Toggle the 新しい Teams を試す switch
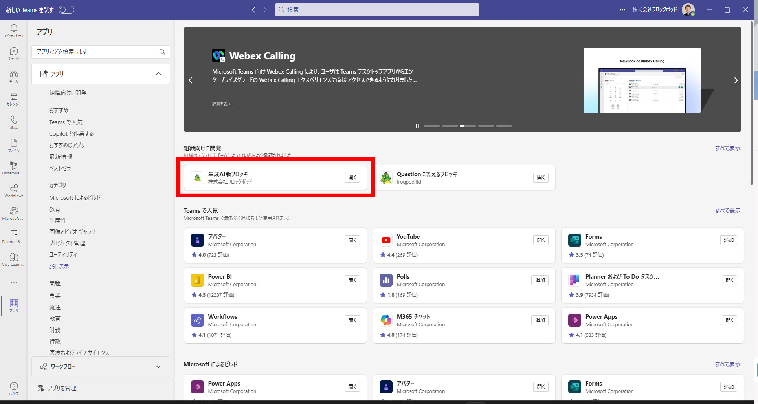The height and width of the screenshot is (404, 758). point(66,10)
